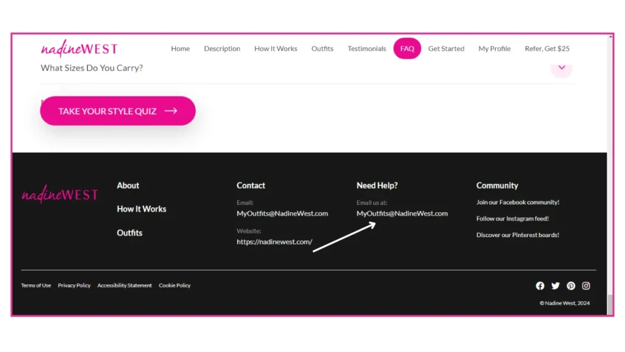
Task: Go to the Home nav item
Action: coord(180,48)
